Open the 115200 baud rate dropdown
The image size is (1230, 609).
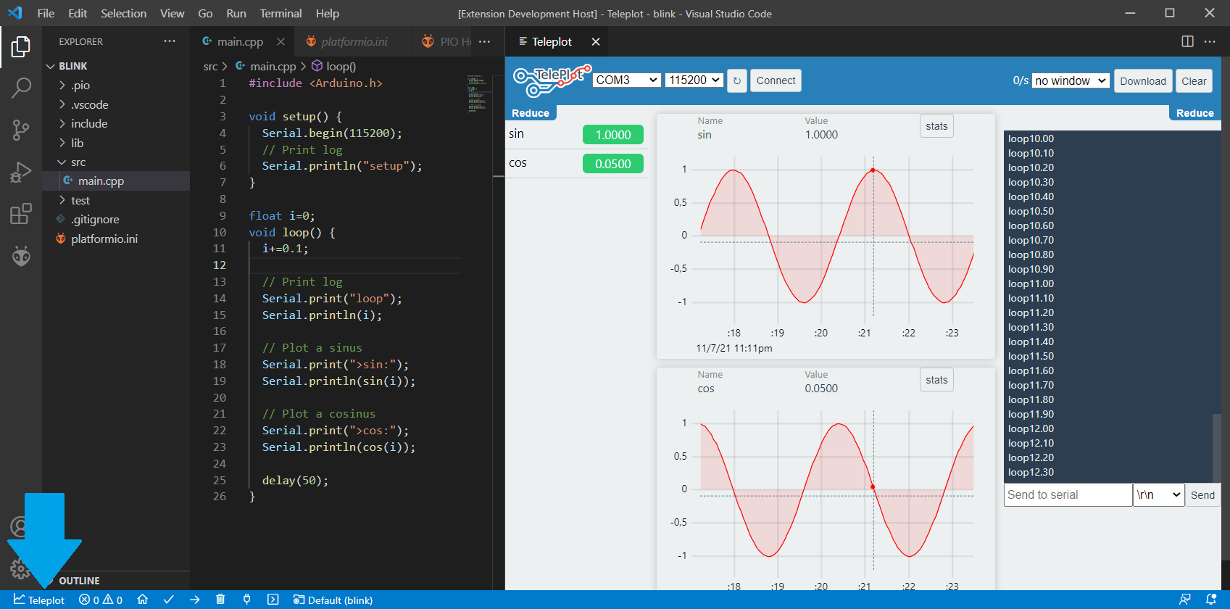[x=694, y=80]
